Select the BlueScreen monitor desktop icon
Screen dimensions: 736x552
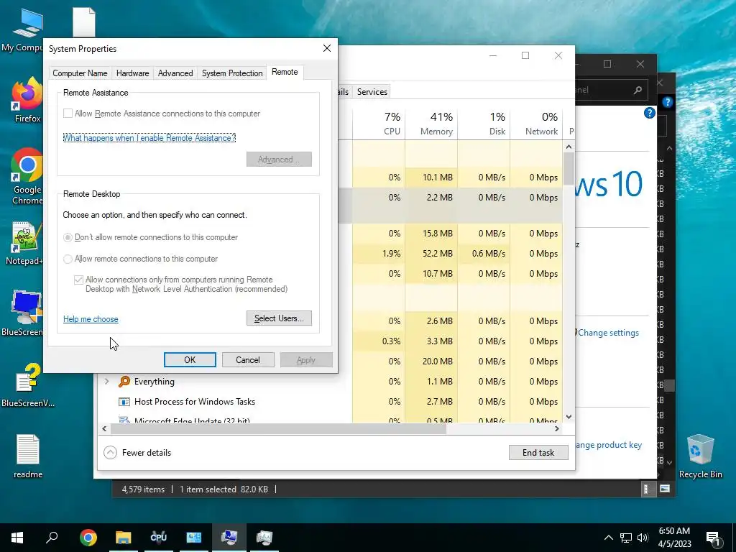[x=26, y=313]
